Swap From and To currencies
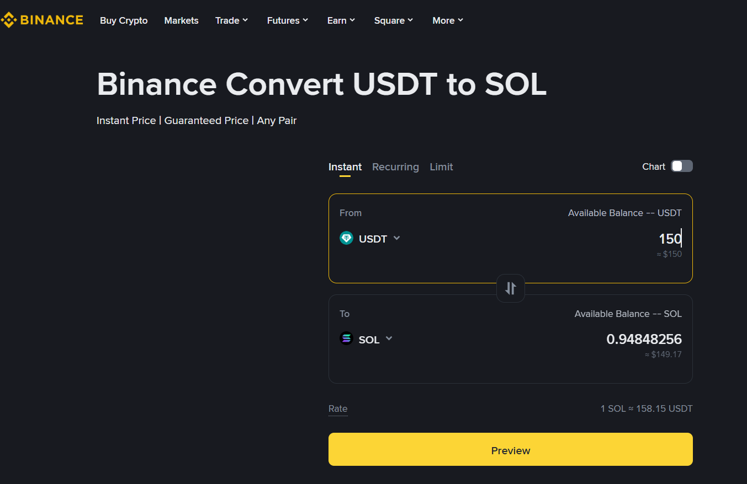This screenshot has height=484, width=747. 511,288
